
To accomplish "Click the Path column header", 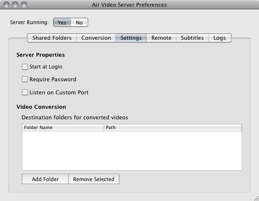I will (x=173, y=127).
